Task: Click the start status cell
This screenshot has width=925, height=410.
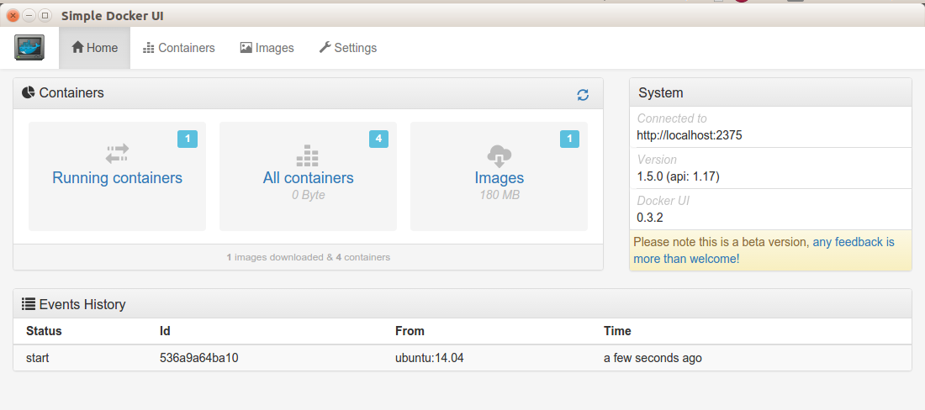Action: [37, 358]
